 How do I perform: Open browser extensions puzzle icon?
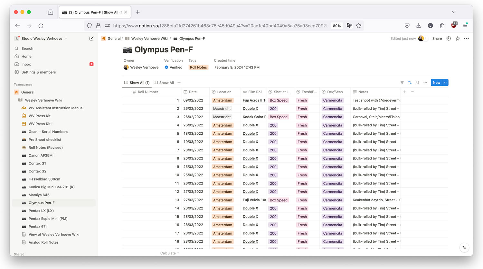click(442, 26)
